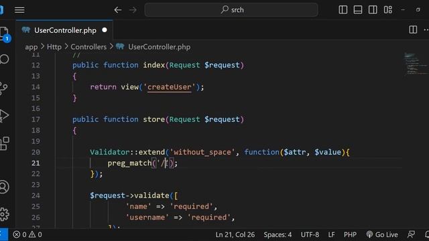
Task: Open the customize layout icon
Action: click(388, 10)
